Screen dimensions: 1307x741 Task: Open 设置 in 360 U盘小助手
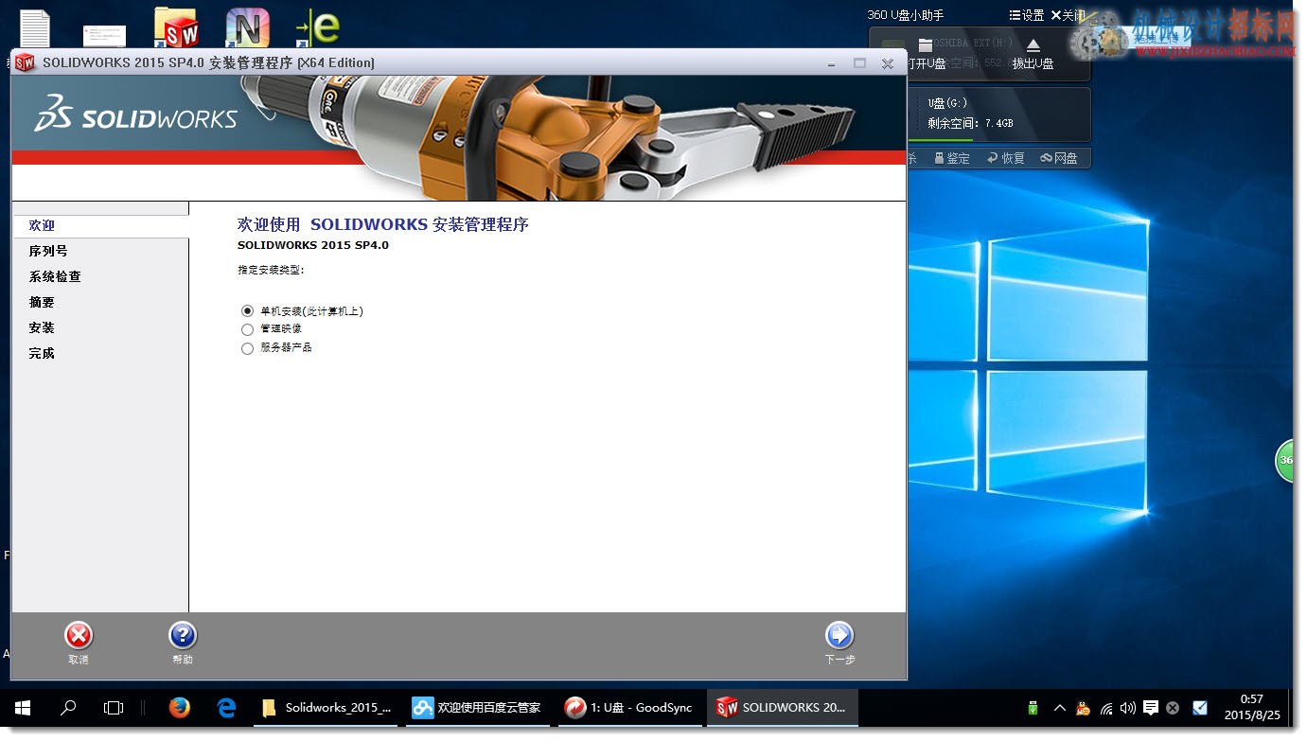[1027, 15]
